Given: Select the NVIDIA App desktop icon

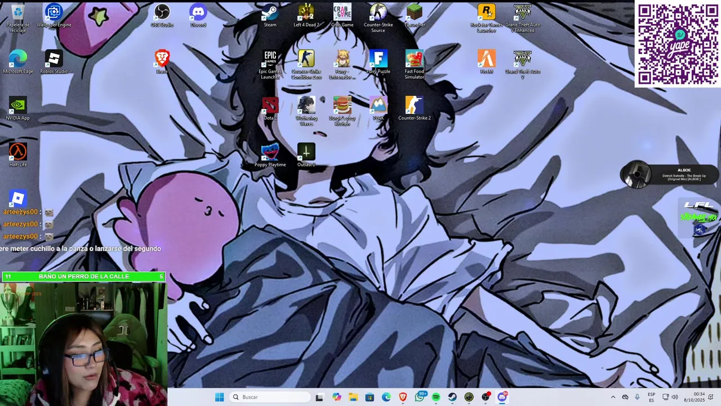Looking at the screenshot, I should click(x=17, y=109).
